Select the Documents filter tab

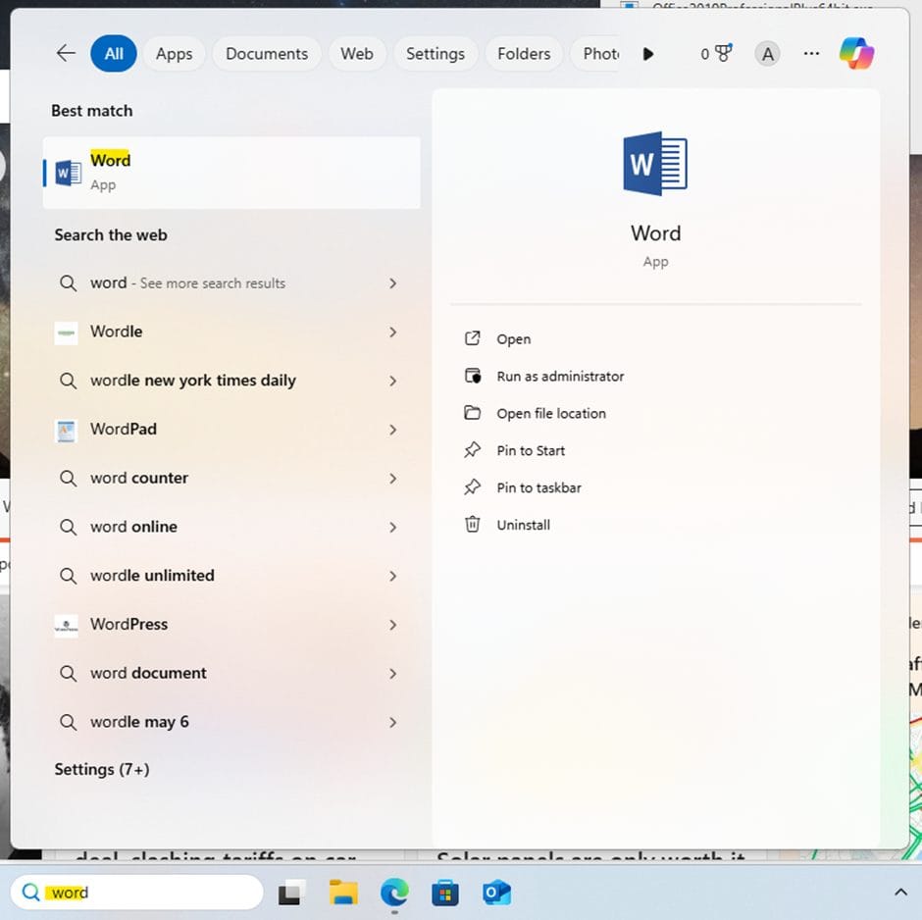pyautogui.click(x=267, y=54)
